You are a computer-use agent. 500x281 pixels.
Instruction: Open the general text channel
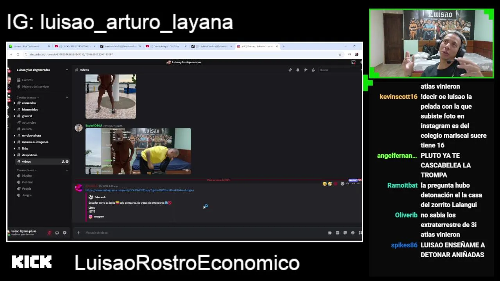tap(27, 116)
